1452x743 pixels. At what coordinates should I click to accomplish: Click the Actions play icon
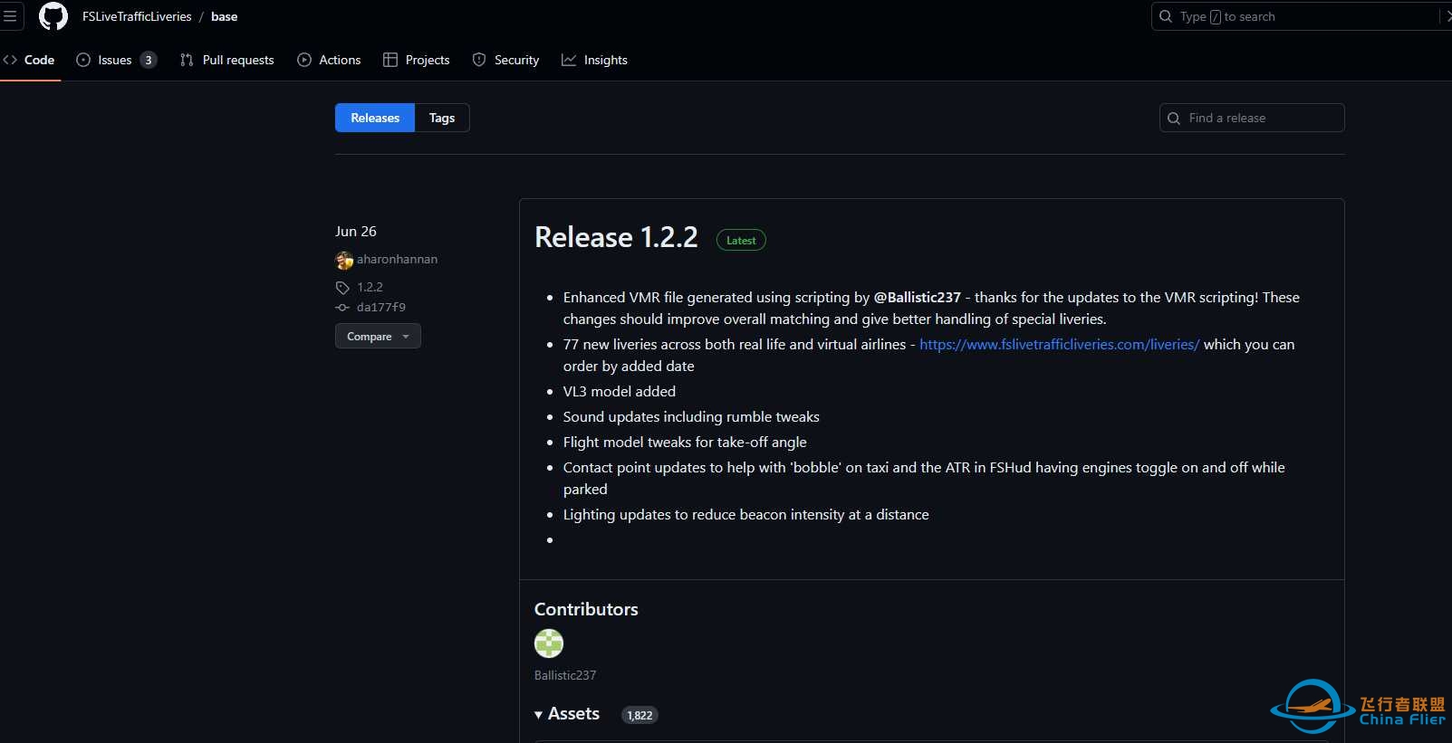click(304, 60)
